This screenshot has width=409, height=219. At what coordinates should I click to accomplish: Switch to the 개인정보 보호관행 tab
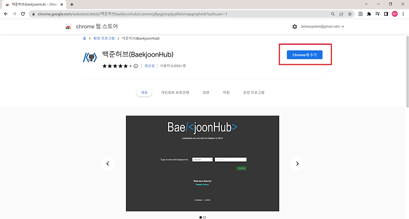coord(175,93)
